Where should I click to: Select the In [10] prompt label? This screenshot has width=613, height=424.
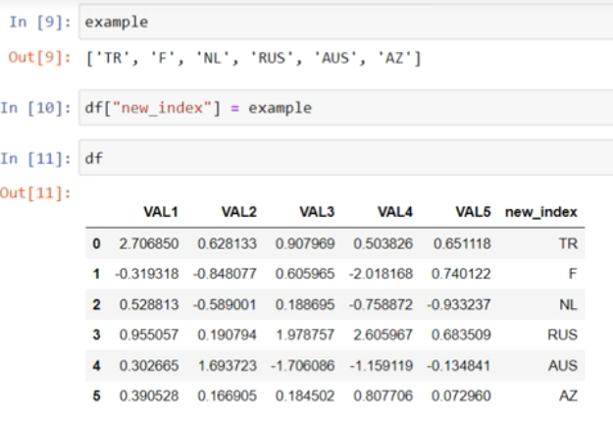click(38, 109)
